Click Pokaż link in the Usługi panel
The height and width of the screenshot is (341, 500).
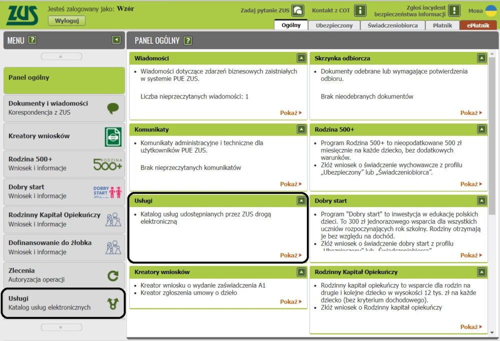(x=290, y=255)
